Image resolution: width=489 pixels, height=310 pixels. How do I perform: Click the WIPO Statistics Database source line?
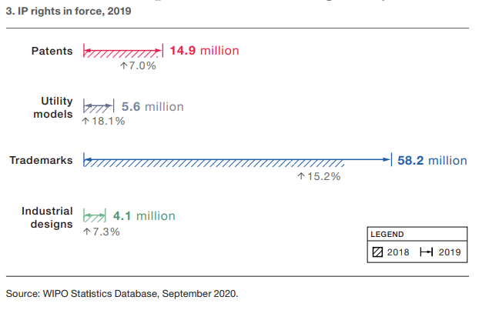click(x=122, y=293)
